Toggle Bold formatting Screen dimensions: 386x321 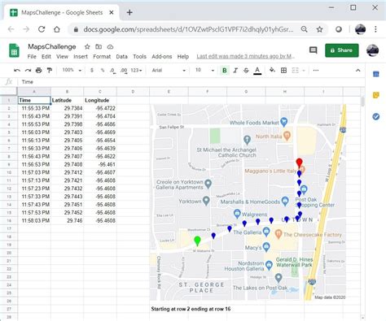(225, 71)
